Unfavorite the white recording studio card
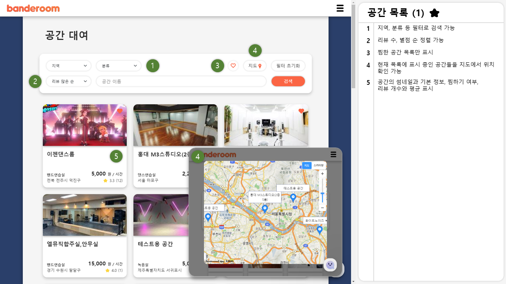506x284 pixels. (x=301, y=111)
